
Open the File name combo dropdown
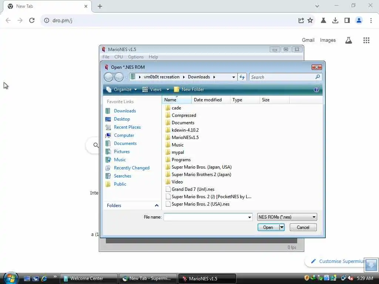click(x=249, y=217)
